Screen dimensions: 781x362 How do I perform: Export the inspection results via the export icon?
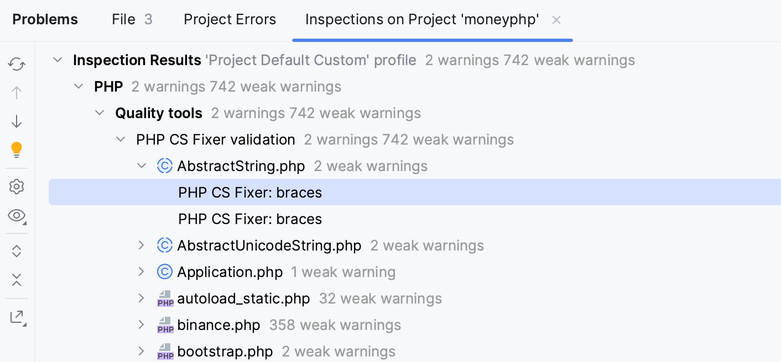[16, 316]
